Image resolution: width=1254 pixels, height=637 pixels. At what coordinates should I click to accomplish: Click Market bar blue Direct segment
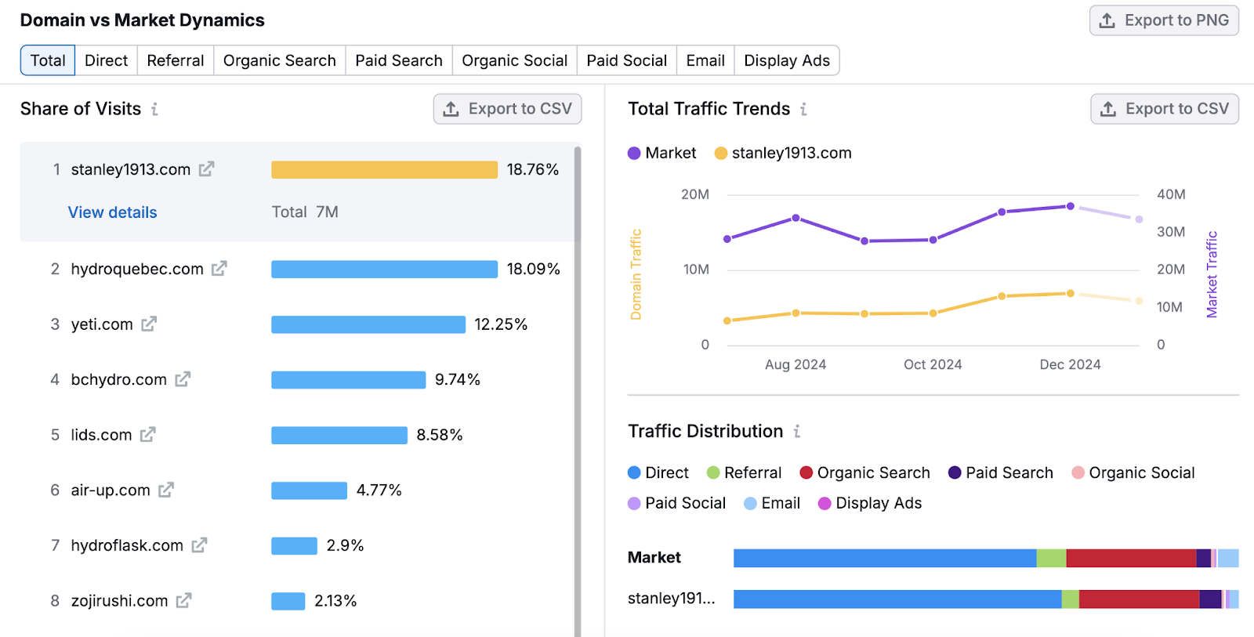click(885, 558)
